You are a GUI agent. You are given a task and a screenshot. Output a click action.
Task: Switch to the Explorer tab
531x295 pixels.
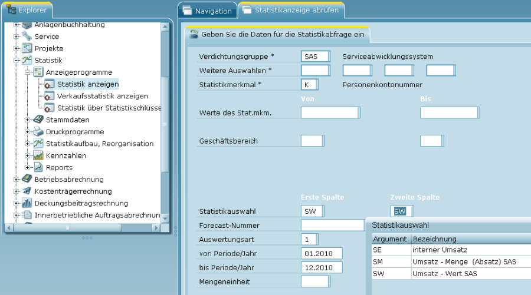(27, 10)
